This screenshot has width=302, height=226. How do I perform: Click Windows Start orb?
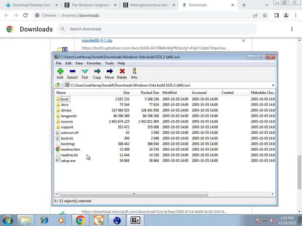point(8,220)
